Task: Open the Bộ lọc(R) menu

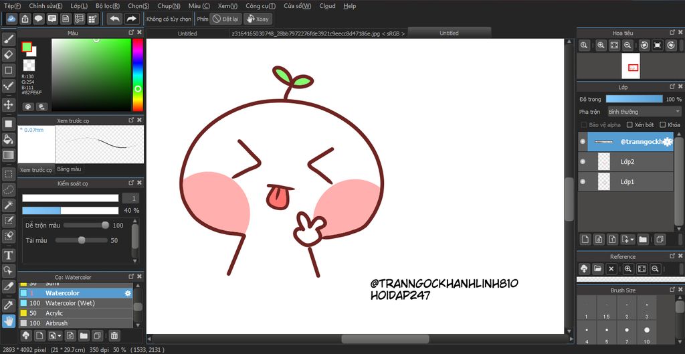Action: point(108,6)
